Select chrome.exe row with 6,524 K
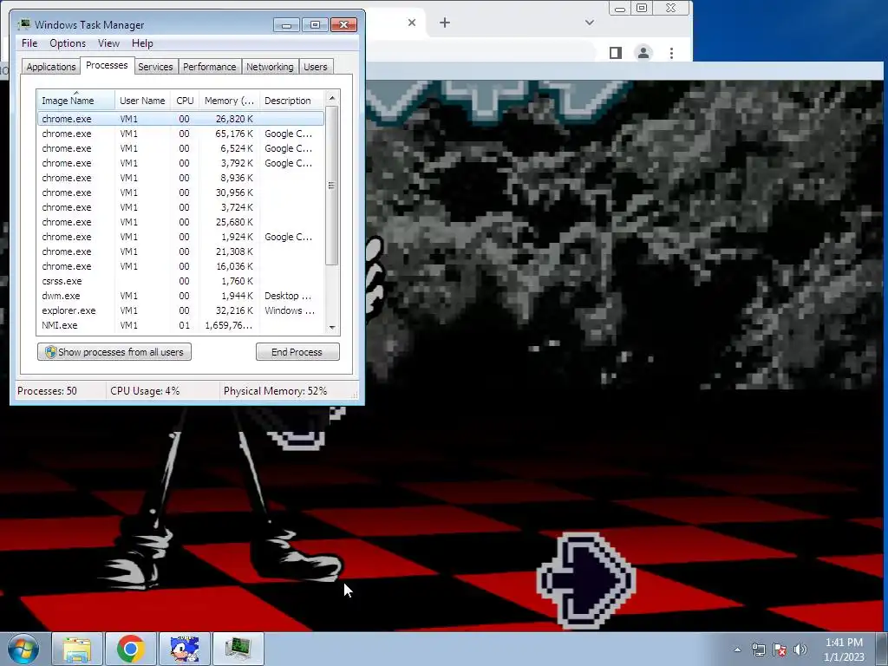Image resolution: width=888 pixels, height=666 pixels. (x=180, y=148)
